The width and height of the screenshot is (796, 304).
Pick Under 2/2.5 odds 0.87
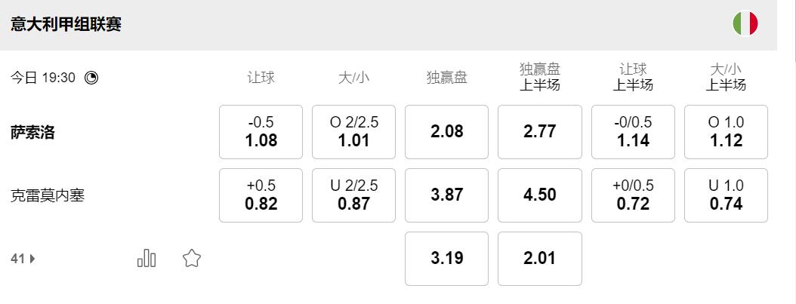pyautogui.click(x=353, y=195)
